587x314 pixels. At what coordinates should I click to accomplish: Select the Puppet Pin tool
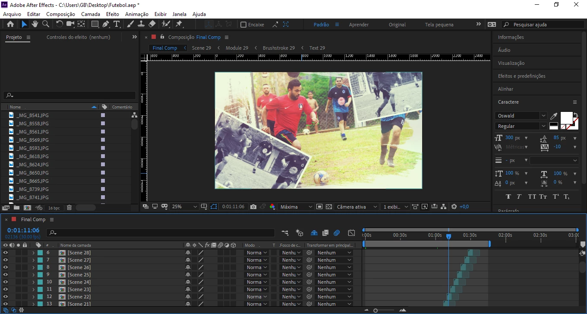[x=179, y=24]
